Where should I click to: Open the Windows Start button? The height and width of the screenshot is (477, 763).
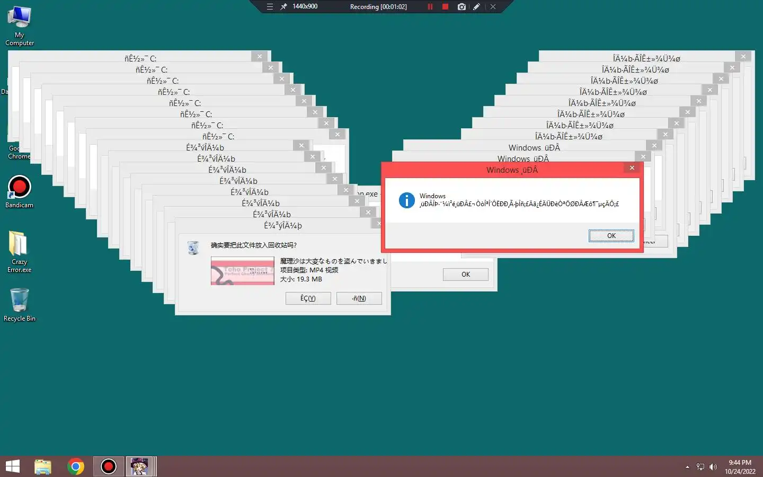[12, 466]
